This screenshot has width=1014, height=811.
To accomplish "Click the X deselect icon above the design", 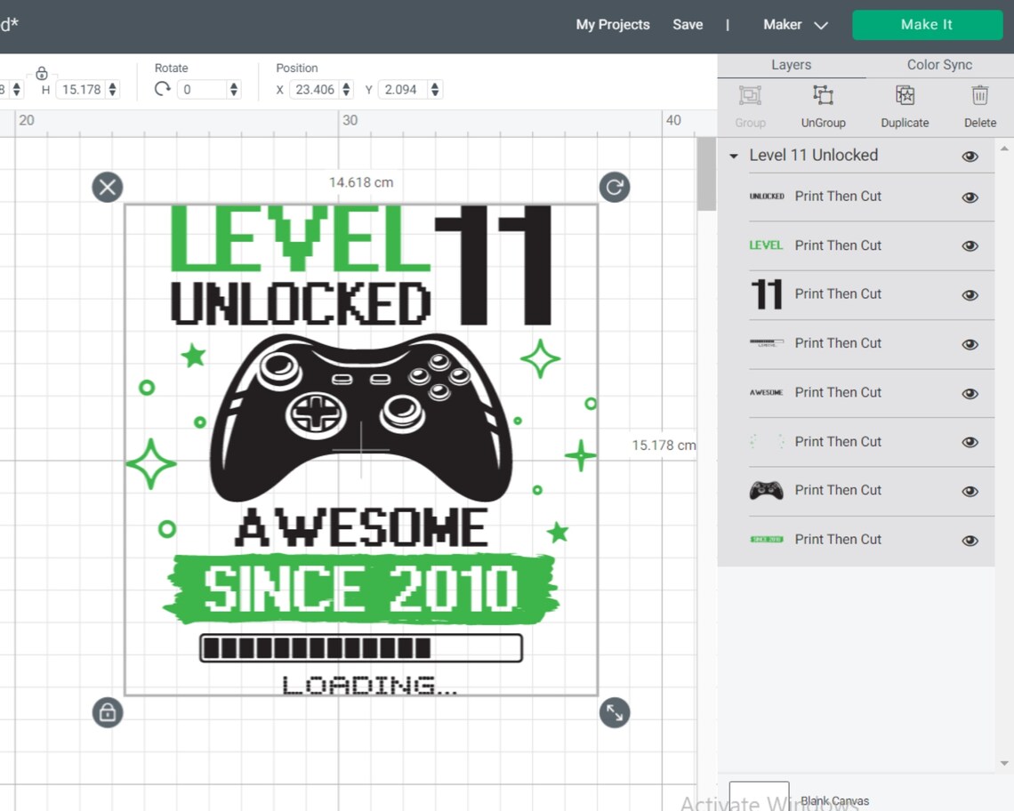I will pyautogui.click(x=107, y=187).
